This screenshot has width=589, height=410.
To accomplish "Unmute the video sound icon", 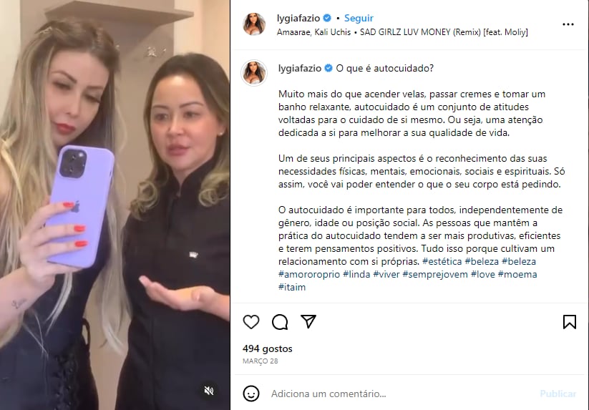I will coord(209,391).
